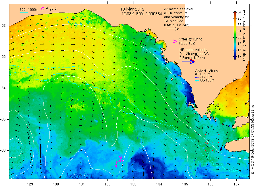Viewport: 256px width, 188px height.
Task: Click the latitude label -36
Action: 3,150
